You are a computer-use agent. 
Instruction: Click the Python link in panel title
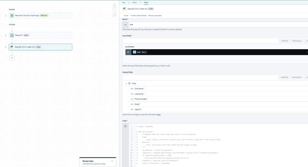point(137,9)
